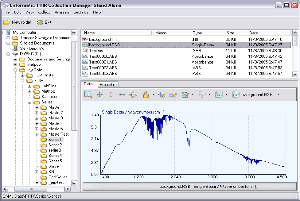Open the Collect menu
The width and height of the screenshot is (300, 201).
[44, 12]
